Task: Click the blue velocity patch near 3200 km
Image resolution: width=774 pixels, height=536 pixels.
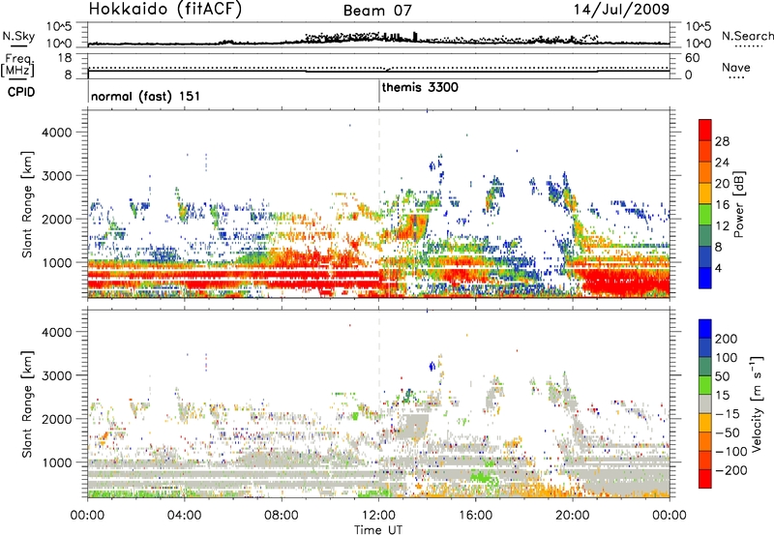Action: click(x=432, y=367)
